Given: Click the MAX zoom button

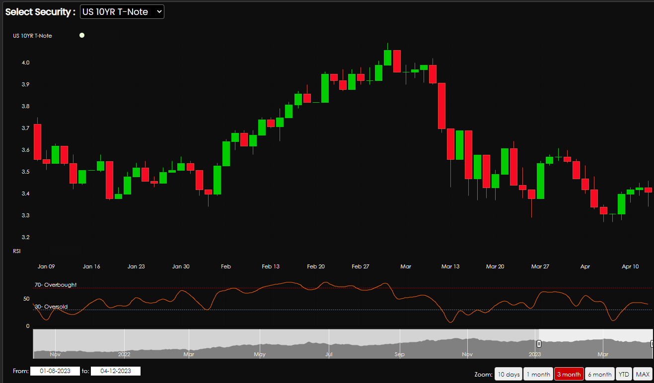Looking at the screenshot, I should 643,374.
